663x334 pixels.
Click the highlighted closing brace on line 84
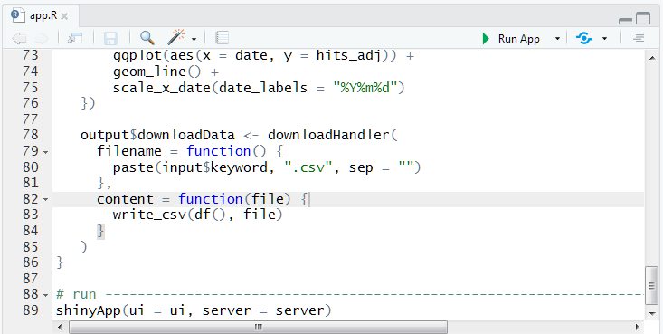pyautogui.click(x=100, y=231)
